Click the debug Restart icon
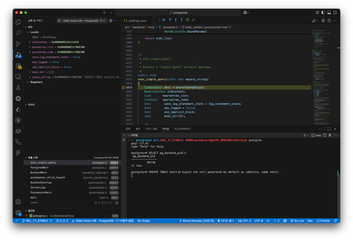The image size is (353, 240). coord(187,20)
